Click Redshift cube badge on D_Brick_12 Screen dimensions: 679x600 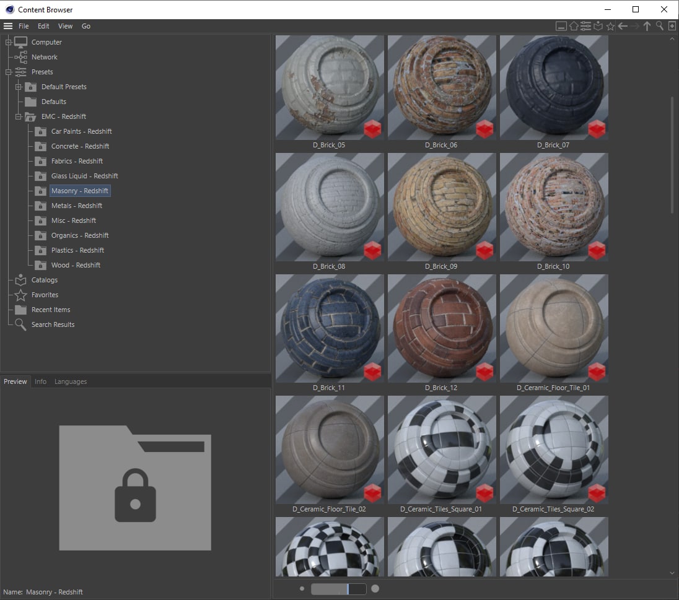(484, 372)
